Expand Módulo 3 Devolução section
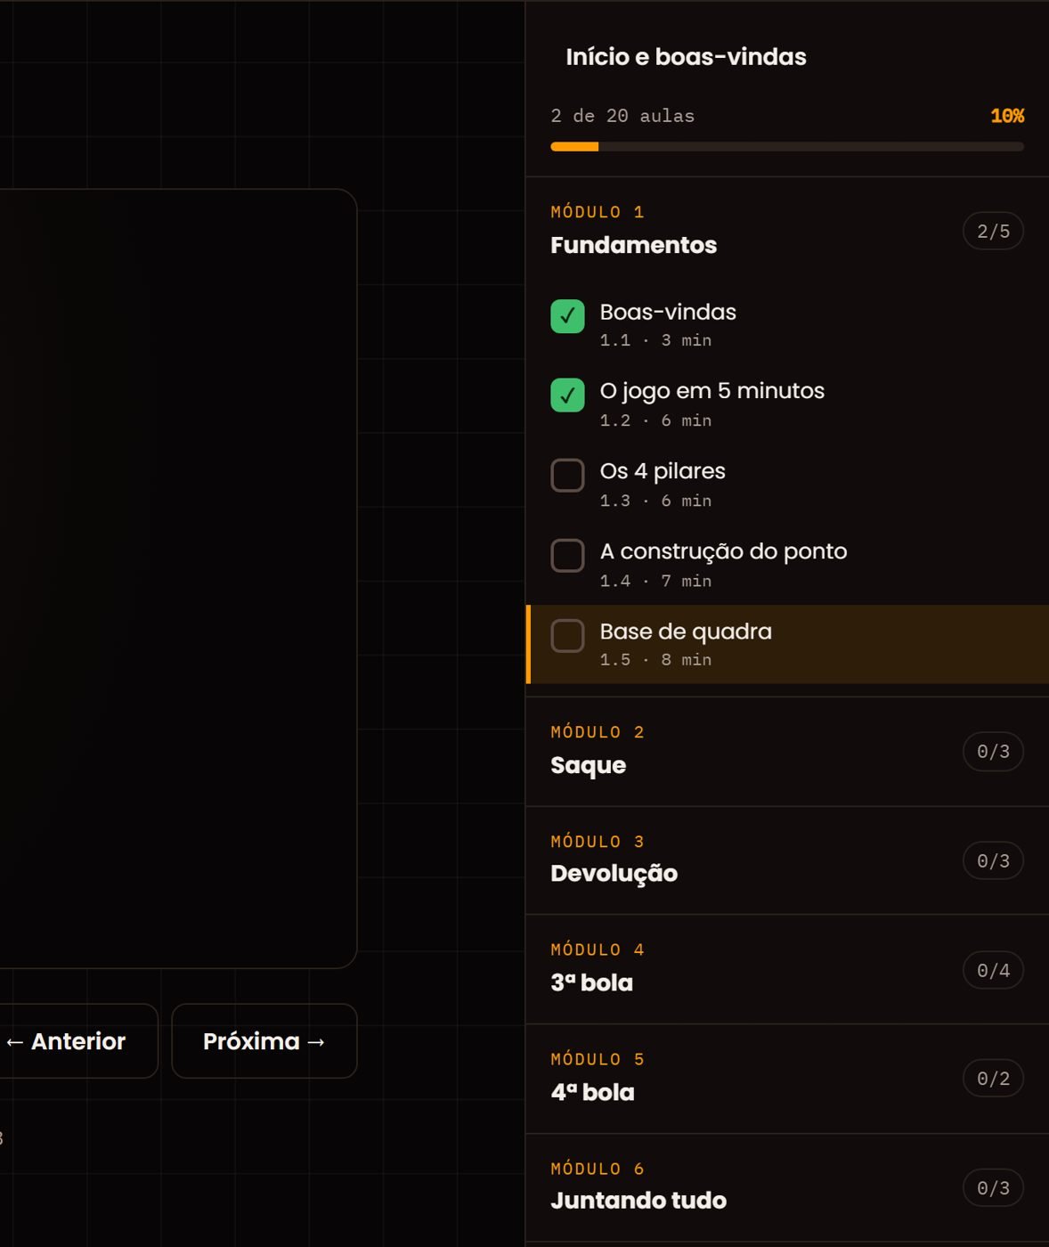Viewport: 1049px width, 1247px height. (x=787, y=860)
